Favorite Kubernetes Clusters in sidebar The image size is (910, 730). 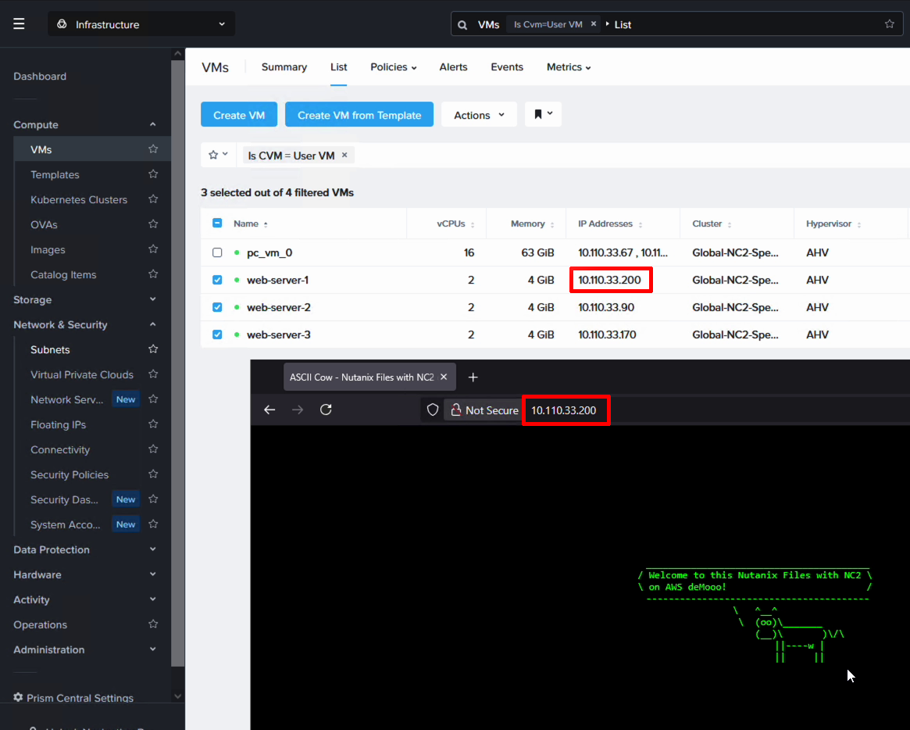(153, 199)
